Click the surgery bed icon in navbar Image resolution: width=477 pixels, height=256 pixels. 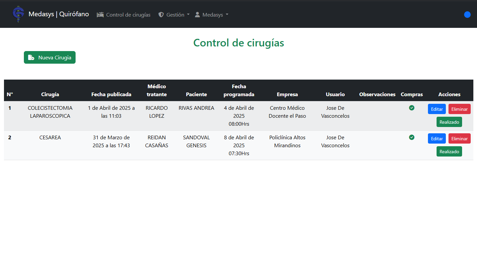point(100,15)
